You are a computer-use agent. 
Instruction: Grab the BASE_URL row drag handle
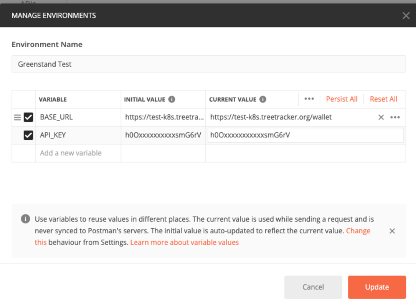coord(17,117)
